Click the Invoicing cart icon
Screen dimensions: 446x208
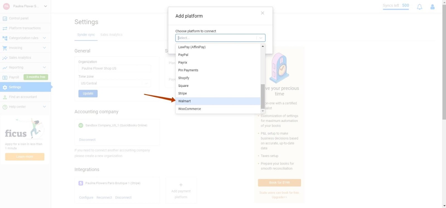point(5,48)
